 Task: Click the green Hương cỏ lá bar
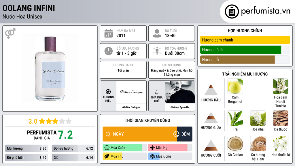pyautogui.click(x=241, y=50)
